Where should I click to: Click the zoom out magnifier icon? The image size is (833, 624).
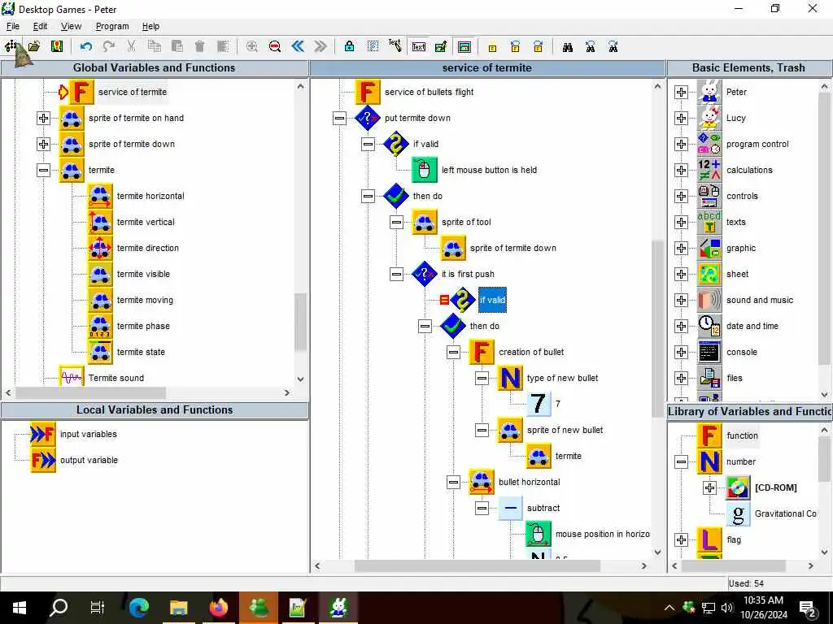click(x=275, y=46)
